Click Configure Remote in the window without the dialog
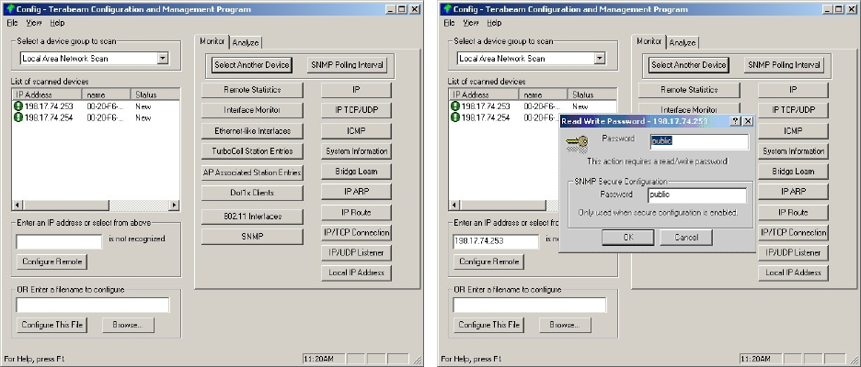861x367 pixels. point(52,261)
